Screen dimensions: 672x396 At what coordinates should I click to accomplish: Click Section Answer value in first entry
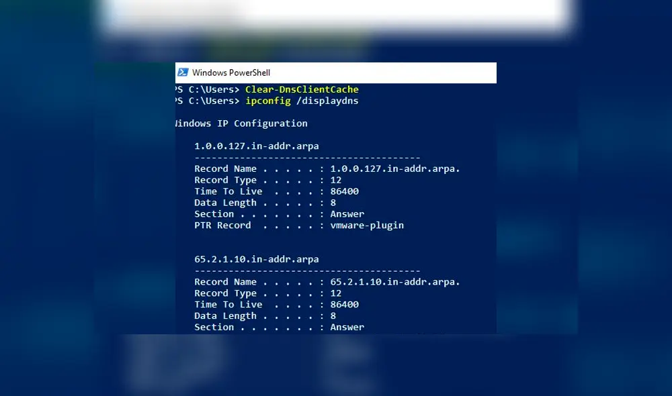click(x=347, y=214)
